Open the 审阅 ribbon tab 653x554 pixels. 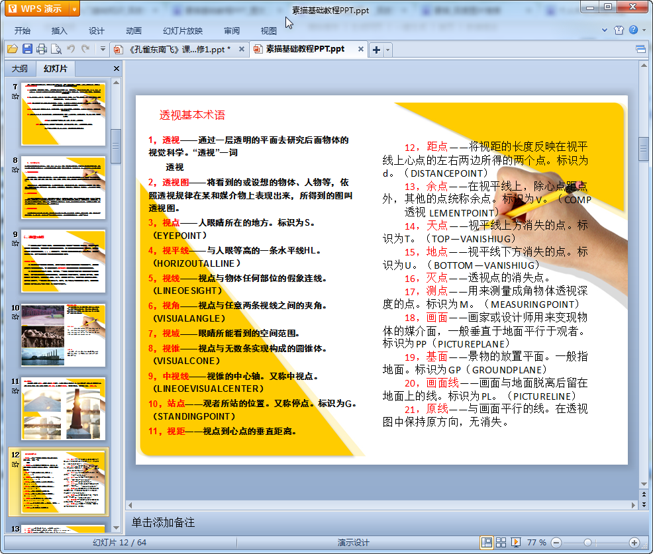click(232, 31)
